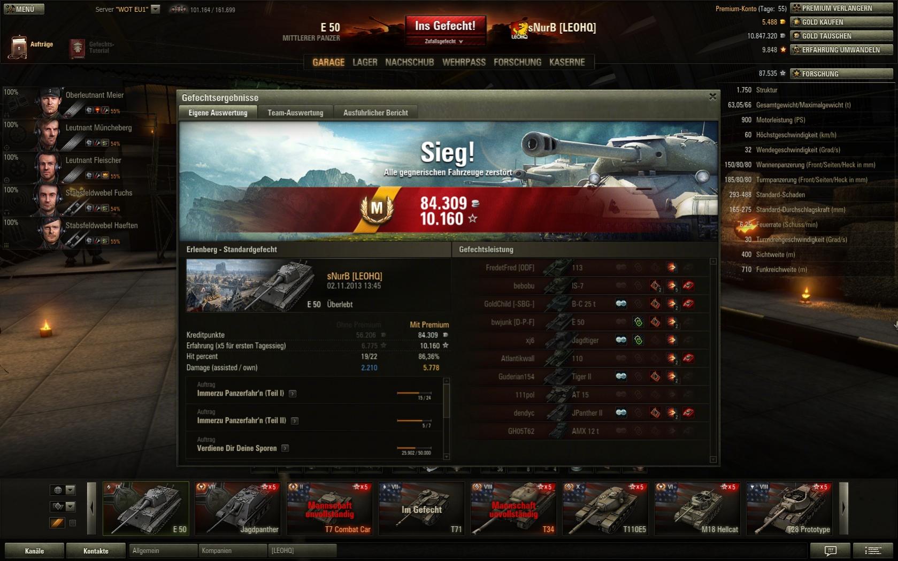Switch to the Team-Auswertung tab

[295, 113]
